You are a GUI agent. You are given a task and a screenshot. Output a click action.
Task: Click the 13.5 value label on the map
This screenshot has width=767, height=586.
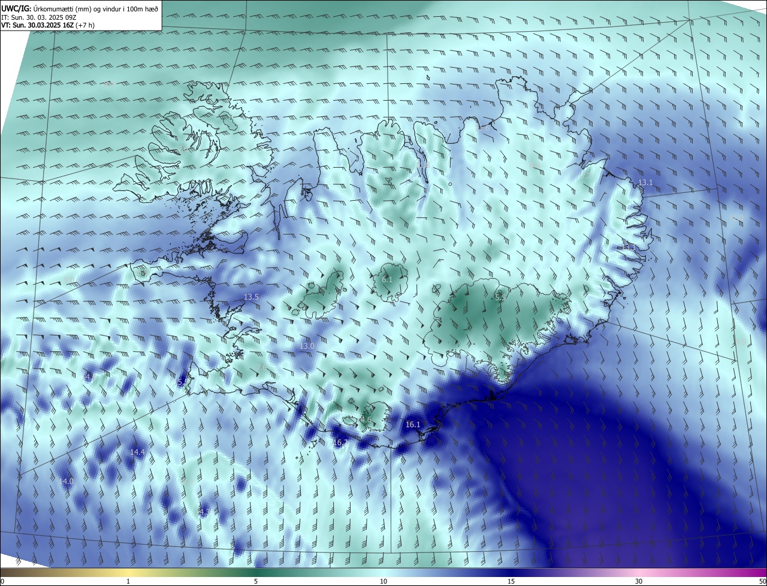click(x=251, y=297)
